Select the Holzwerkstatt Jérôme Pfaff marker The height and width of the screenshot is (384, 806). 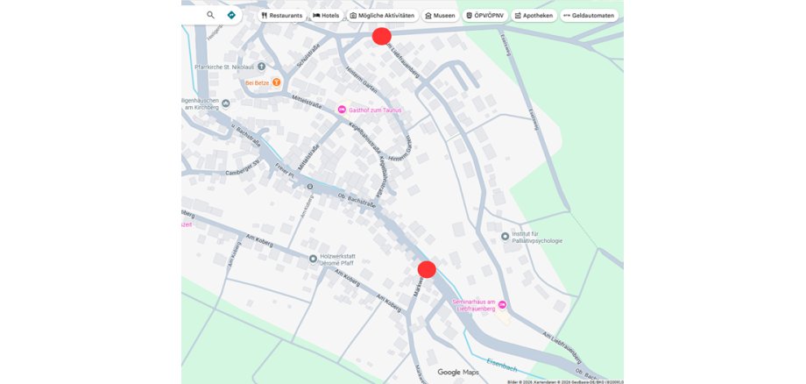314,259
